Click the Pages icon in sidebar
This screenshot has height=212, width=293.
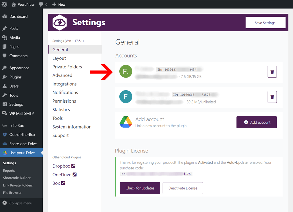(x=5, y=47)
